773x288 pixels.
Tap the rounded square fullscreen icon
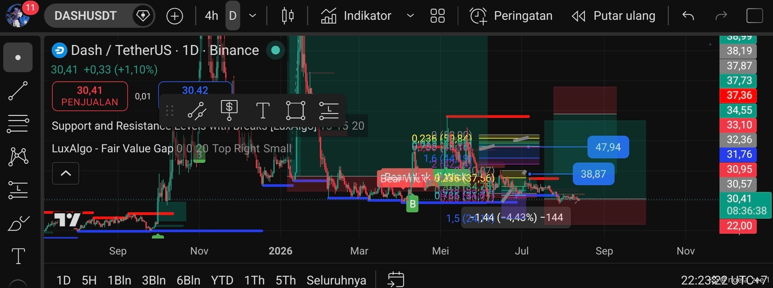(x=755, y=16)
